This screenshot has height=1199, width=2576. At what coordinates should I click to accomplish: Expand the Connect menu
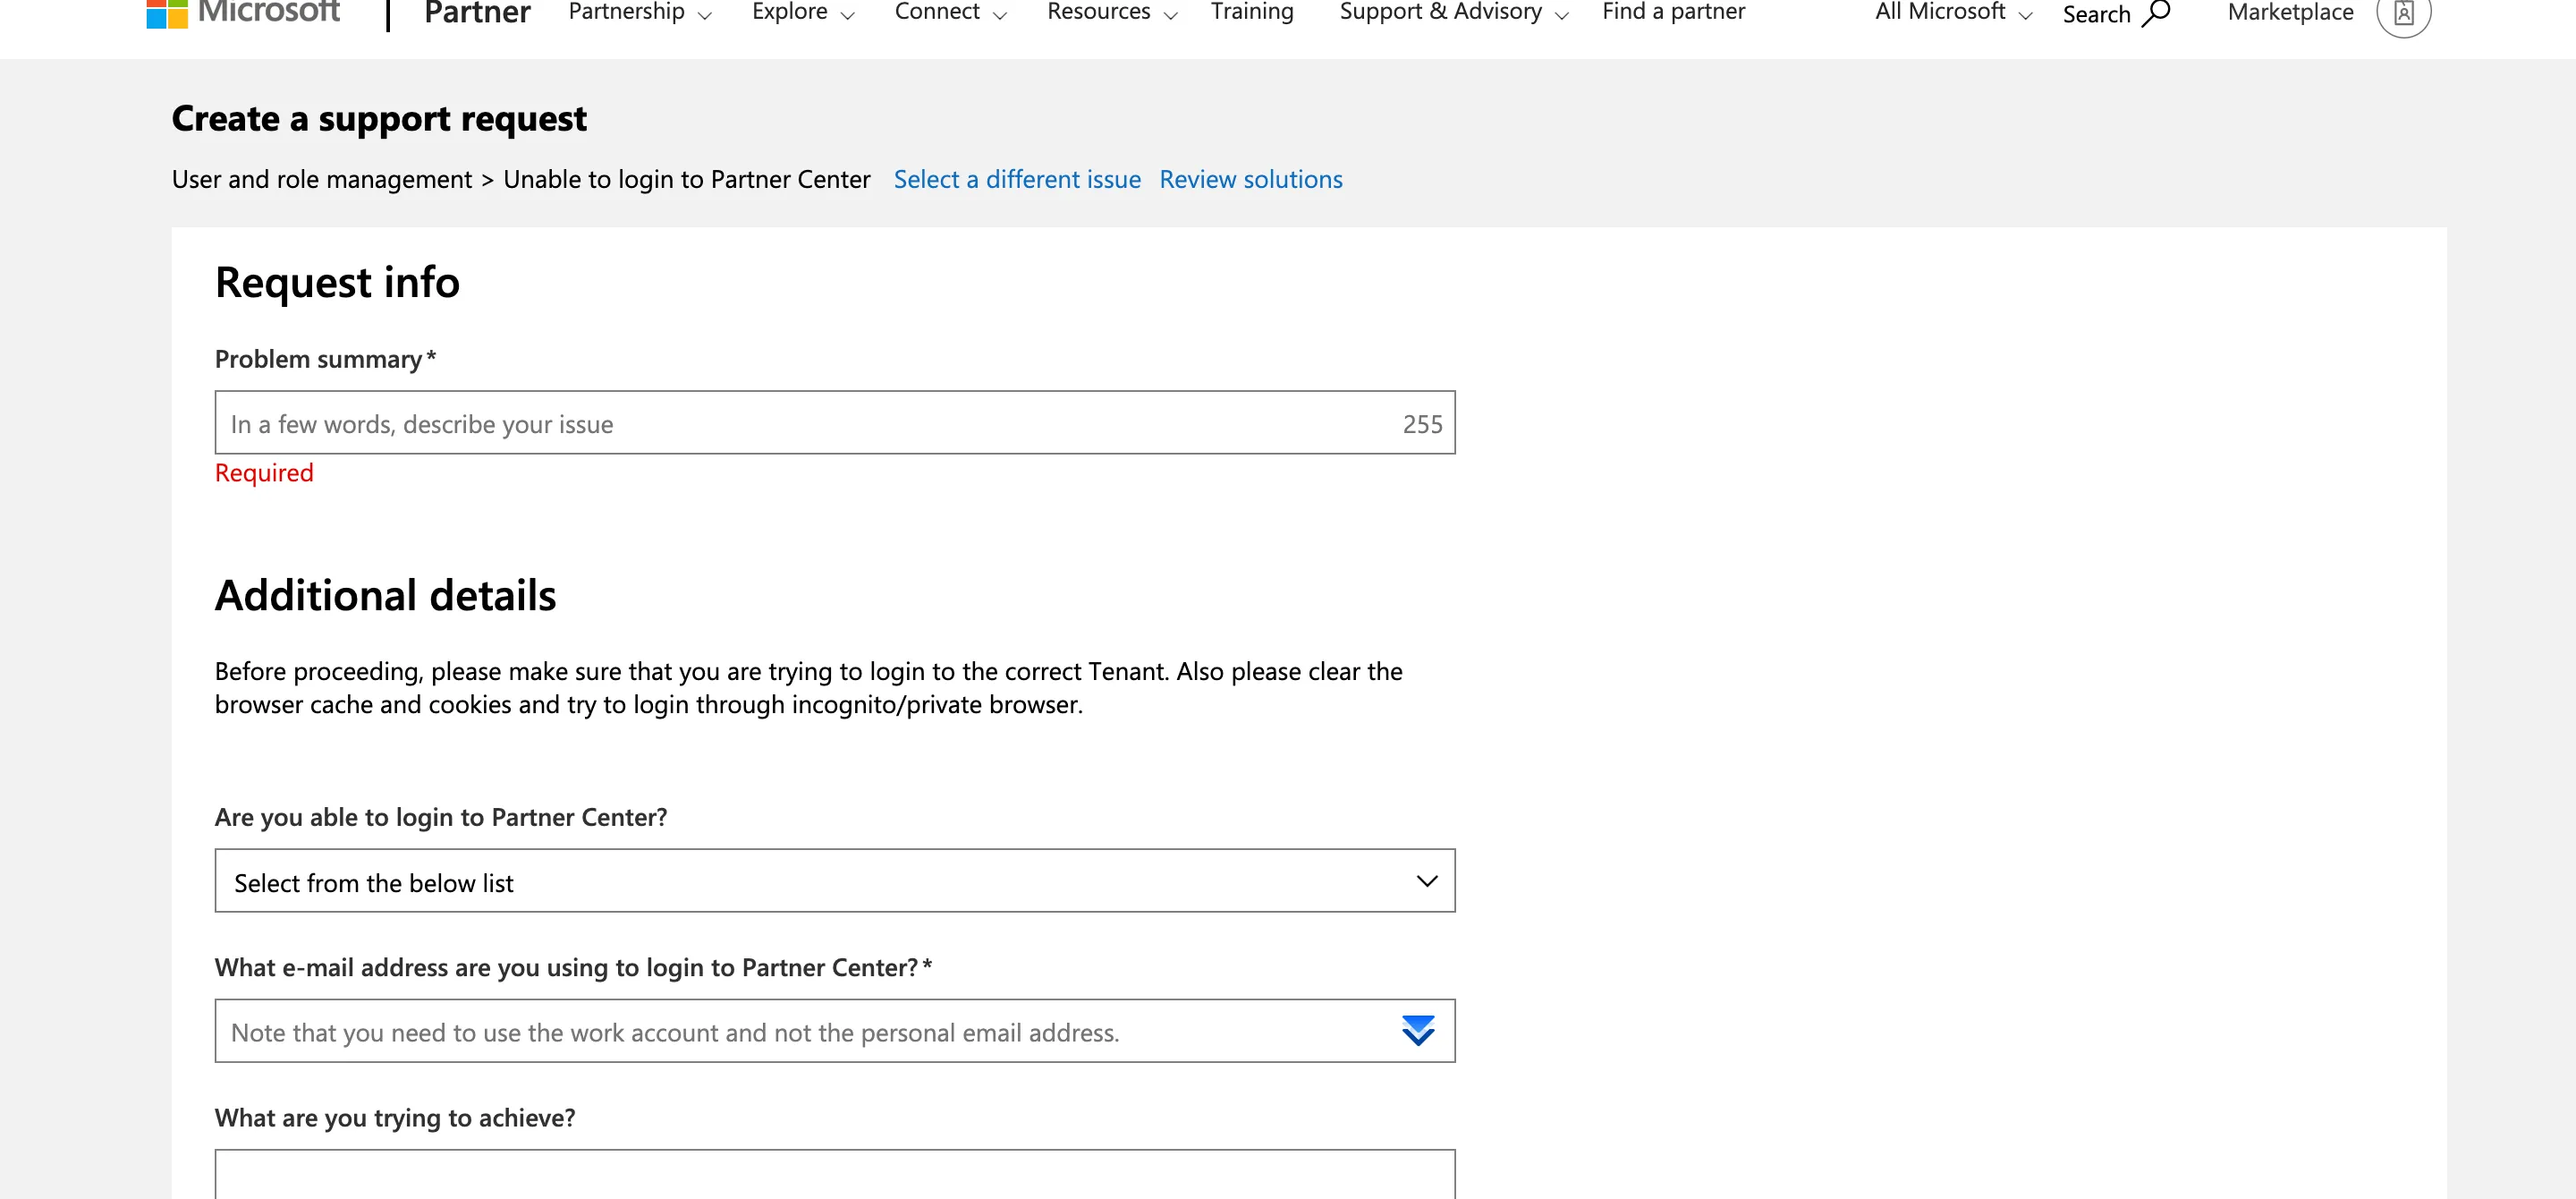(x=950, y=13)
